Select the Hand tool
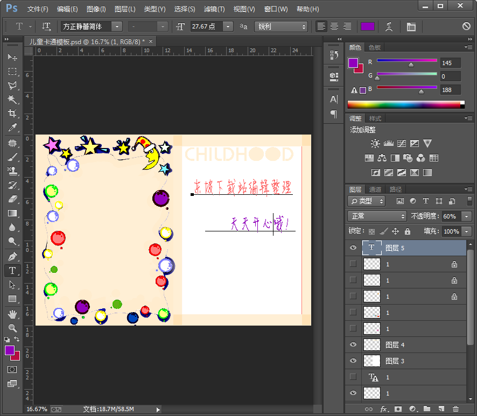The image size is (477, 416). tap(12, 314)
